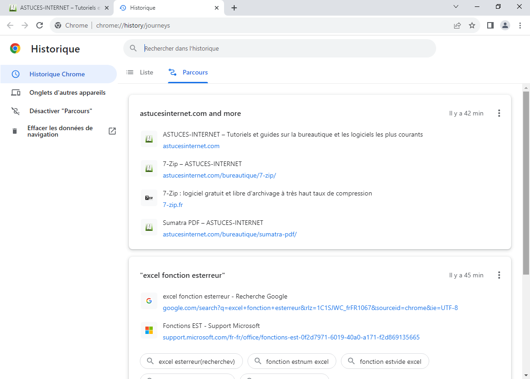Image resolution: width=530 pixels, height=379 pixels.
Task: Click the trash icon in the sidebar
Action: point(15,131)
